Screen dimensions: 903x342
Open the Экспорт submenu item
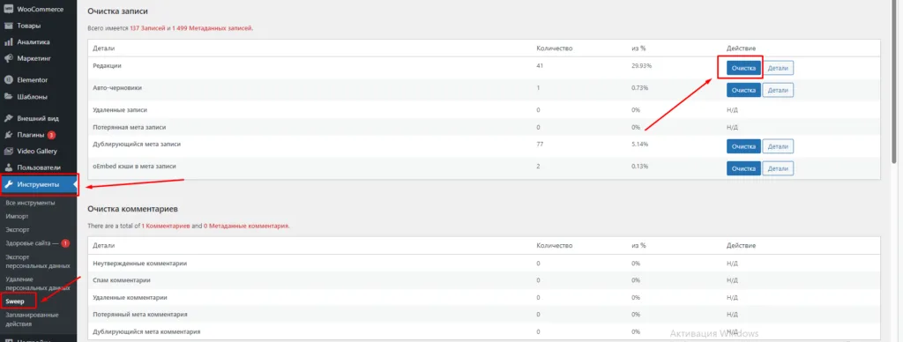(18, 229)
